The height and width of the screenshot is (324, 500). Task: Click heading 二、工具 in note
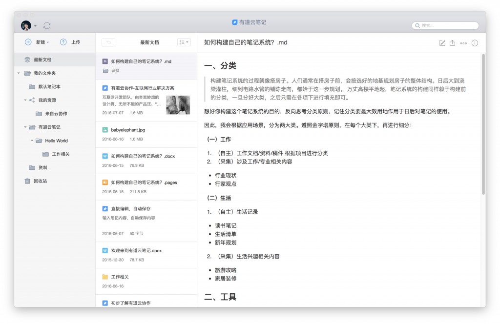coord(220,297)
